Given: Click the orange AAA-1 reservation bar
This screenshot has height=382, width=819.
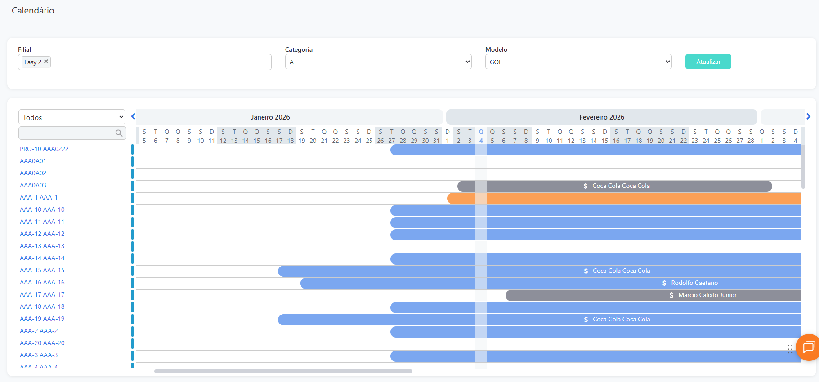Looking at the screenshot, I should point(630,198).
